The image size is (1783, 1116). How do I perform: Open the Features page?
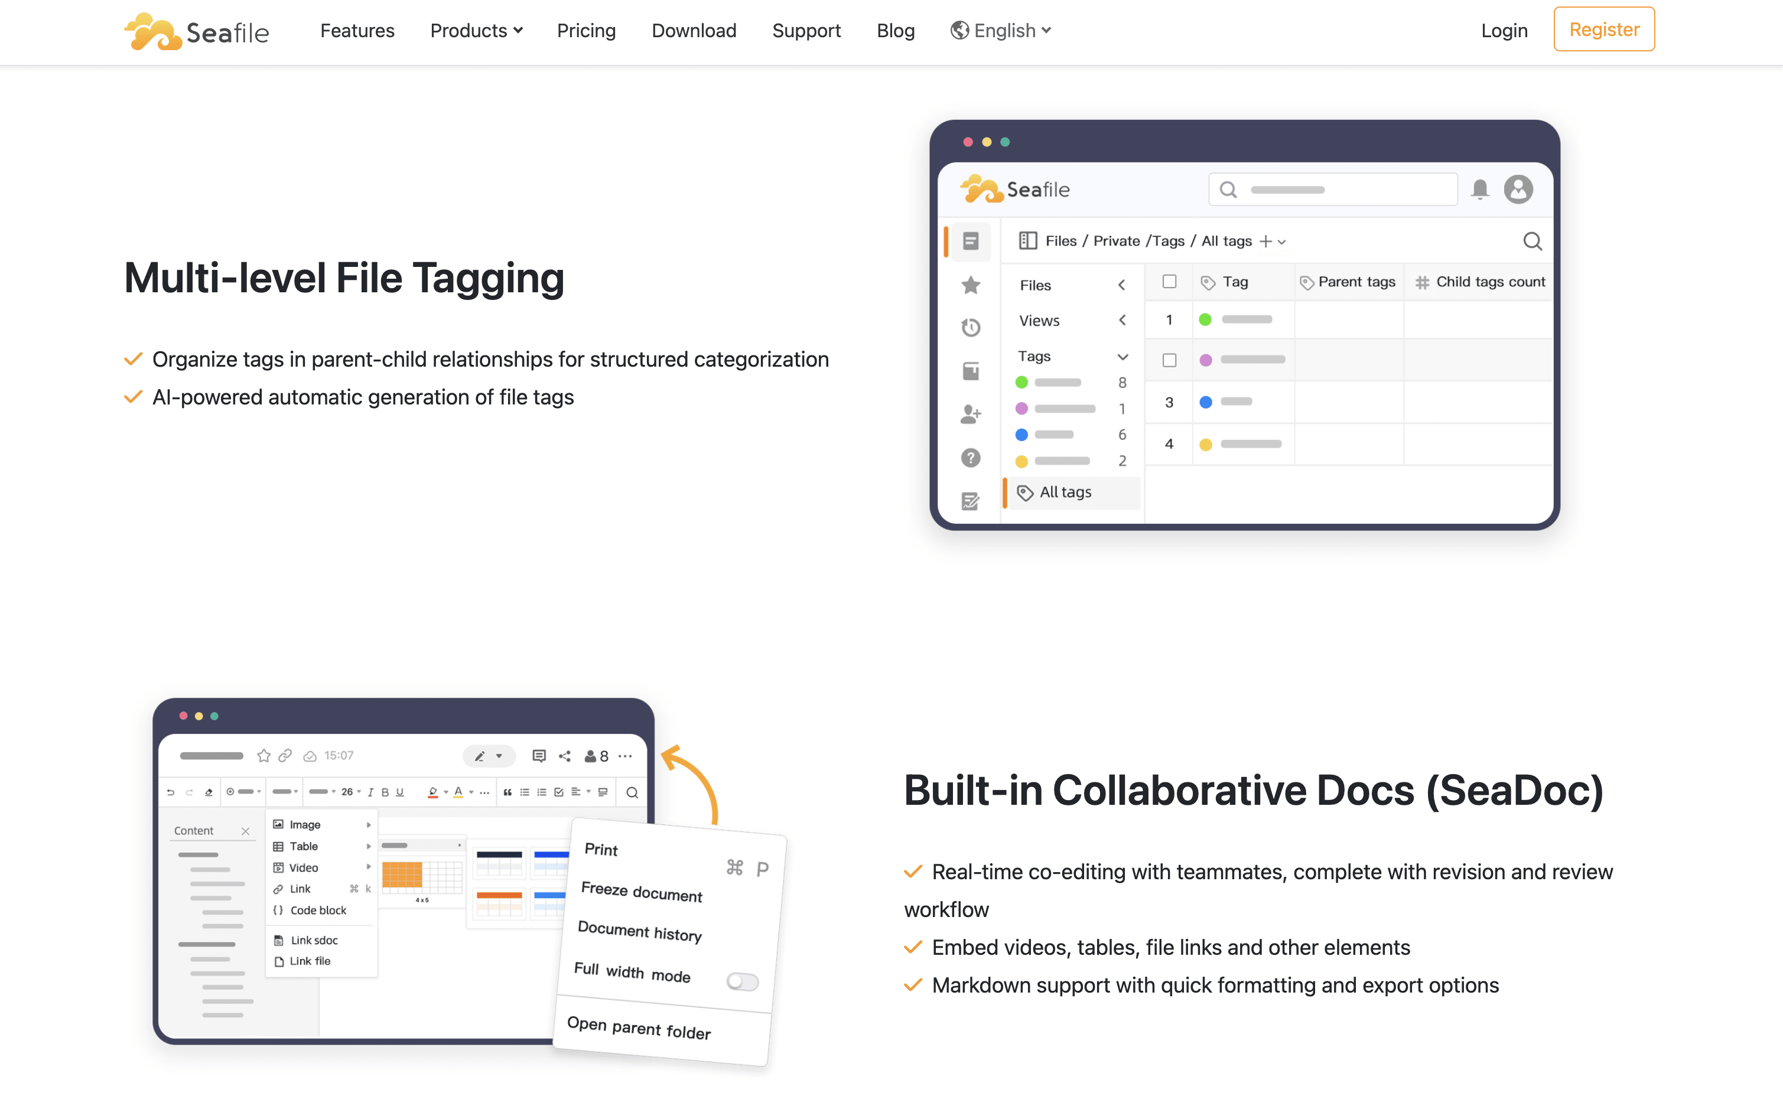click(x=357, y=30)
